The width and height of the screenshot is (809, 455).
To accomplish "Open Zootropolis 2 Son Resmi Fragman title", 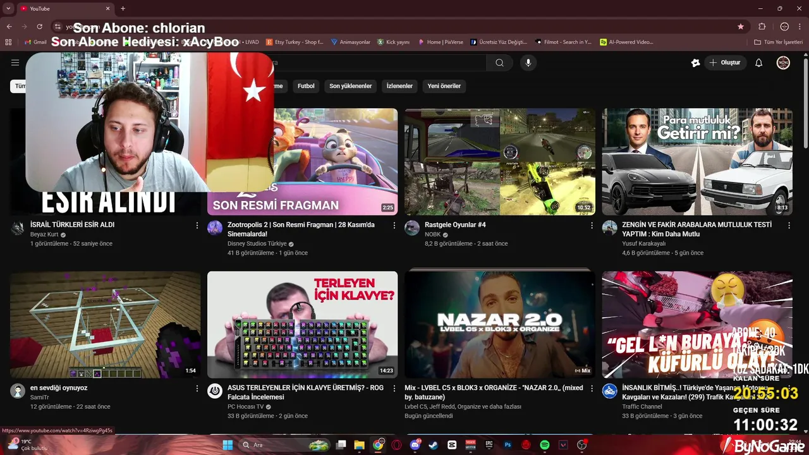I will coord(301,229).
